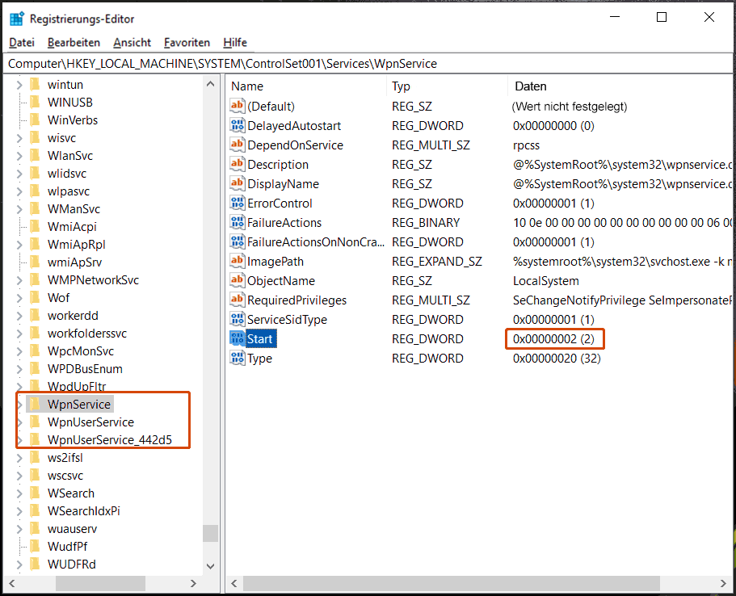This screenshot has width=736, height=596.
Task: Click the string icon beside Description
Action: tap(237, 164)
